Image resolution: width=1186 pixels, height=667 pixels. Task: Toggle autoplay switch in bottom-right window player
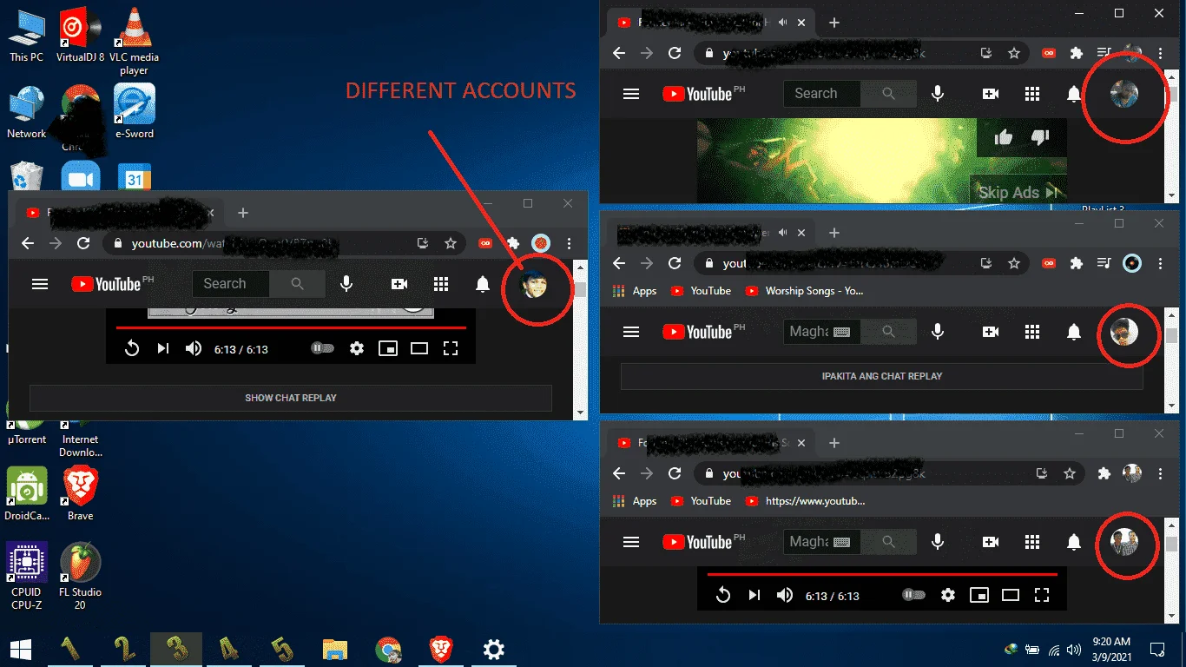tap(913, 595)
